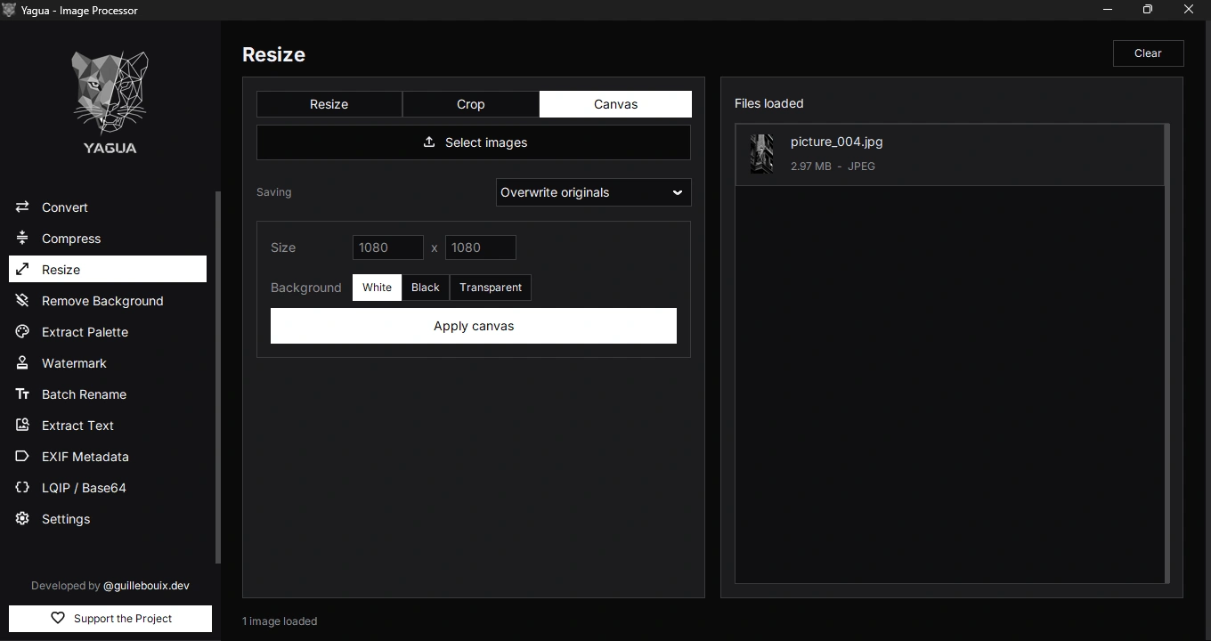Select the picture_004.jpg file name
Image resolution: width=1211 pixels, height=641 pixels.
point(837,142)
